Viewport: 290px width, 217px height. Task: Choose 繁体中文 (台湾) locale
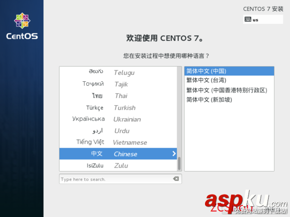tap(229, 80)
